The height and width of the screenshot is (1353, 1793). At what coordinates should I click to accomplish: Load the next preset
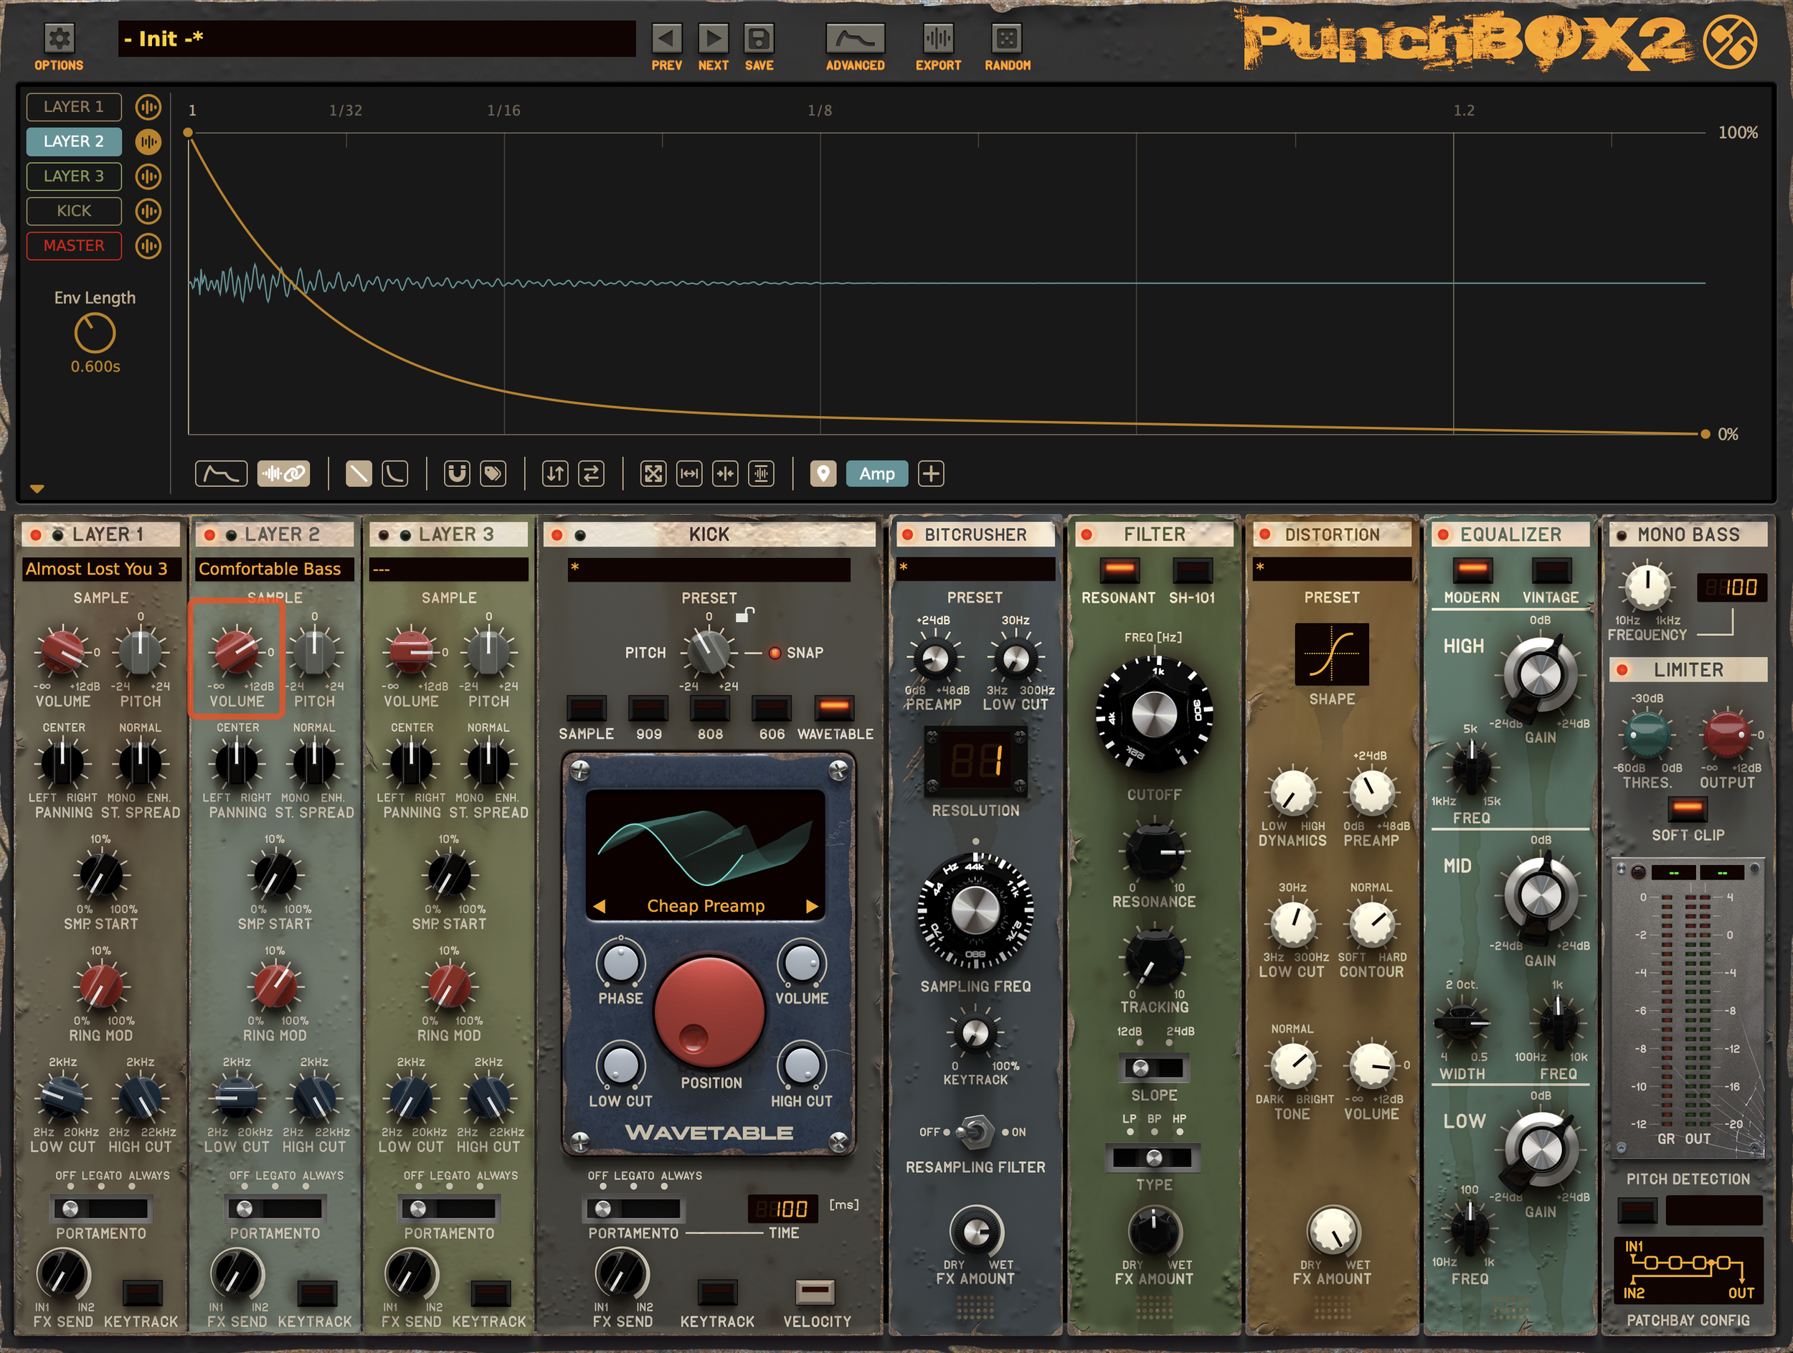tap(714, 38)
